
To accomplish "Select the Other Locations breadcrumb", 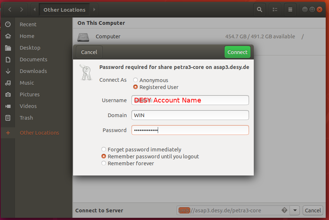I will click(x=65, y=9).
